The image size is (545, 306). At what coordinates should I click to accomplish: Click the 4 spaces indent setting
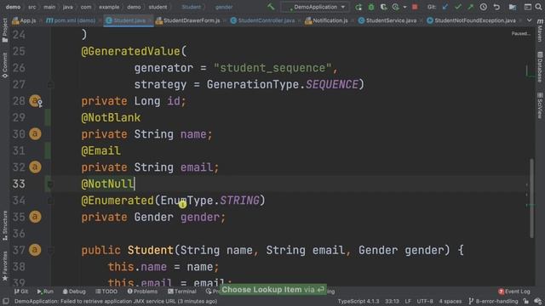450,301
